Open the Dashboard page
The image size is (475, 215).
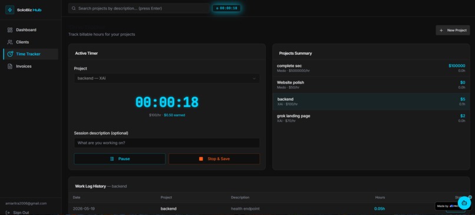tap(31, 30)
